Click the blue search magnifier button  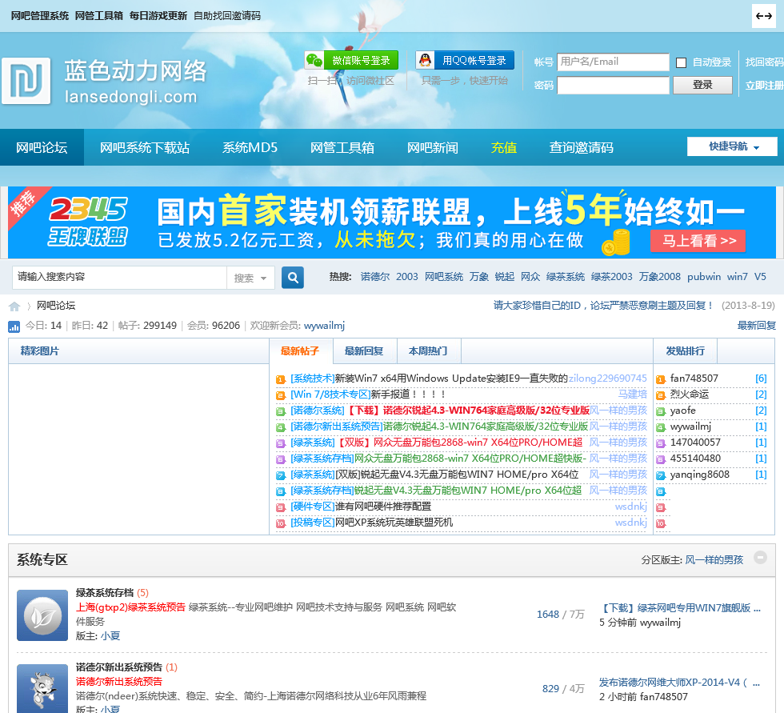click(x=293, y=277)
